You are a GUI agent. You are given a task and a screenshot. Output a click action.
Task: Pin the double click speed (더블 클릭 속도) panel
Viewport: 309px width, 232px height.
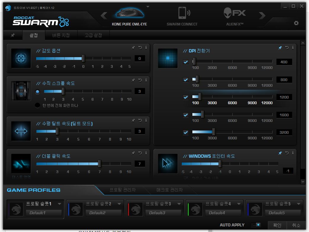tap(133, 153)
